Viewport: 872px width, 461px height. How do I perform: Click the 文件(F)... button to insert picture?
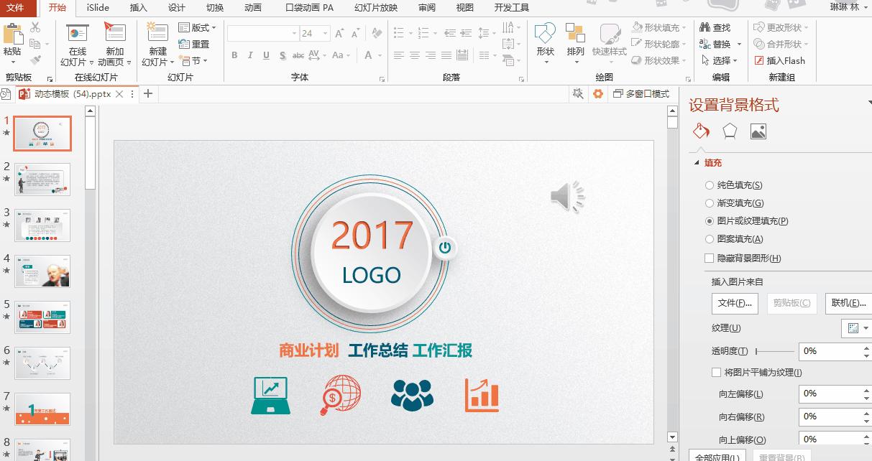[734, 303]
